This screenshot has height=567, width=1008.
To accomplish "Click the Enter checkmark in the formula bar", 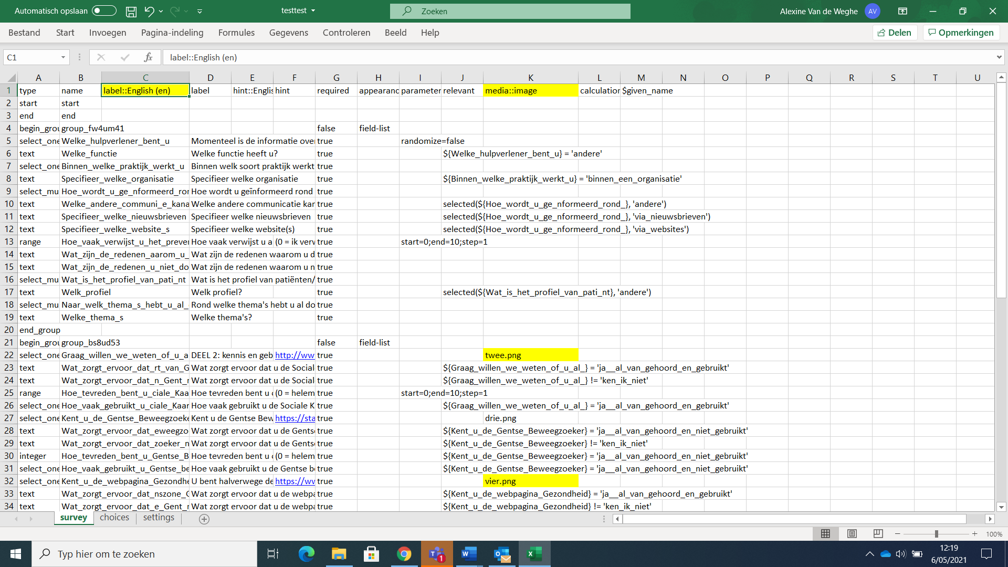I will 124,57.
